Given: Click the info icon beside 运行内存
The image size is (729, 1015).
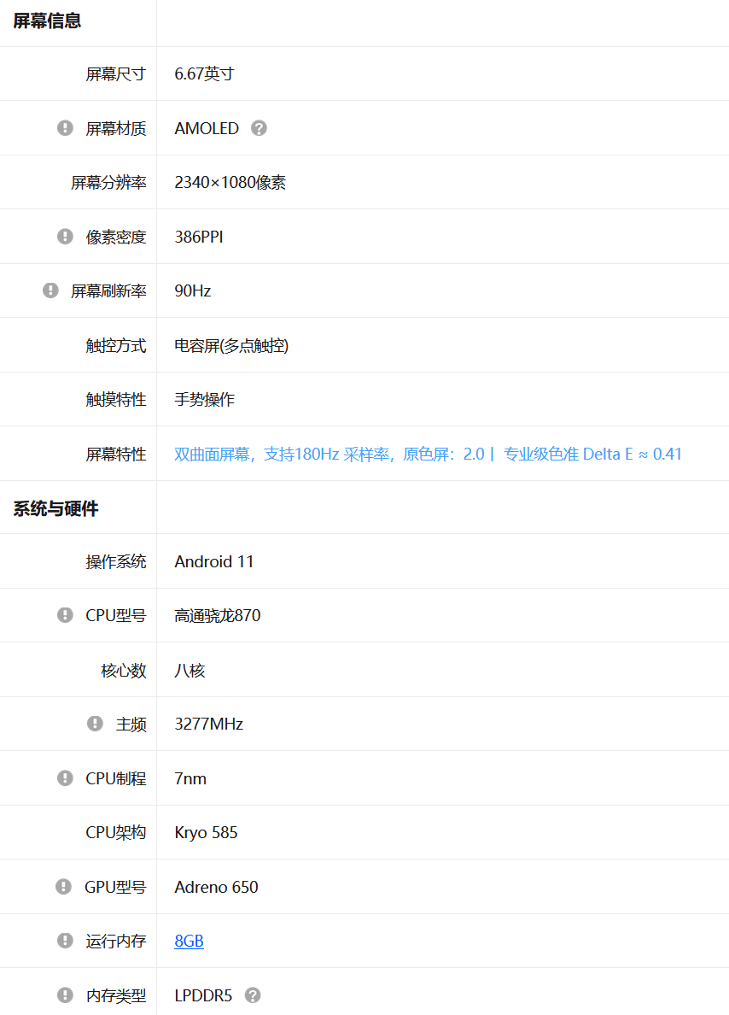Looking at the screenshot, I should pos(65,941).
